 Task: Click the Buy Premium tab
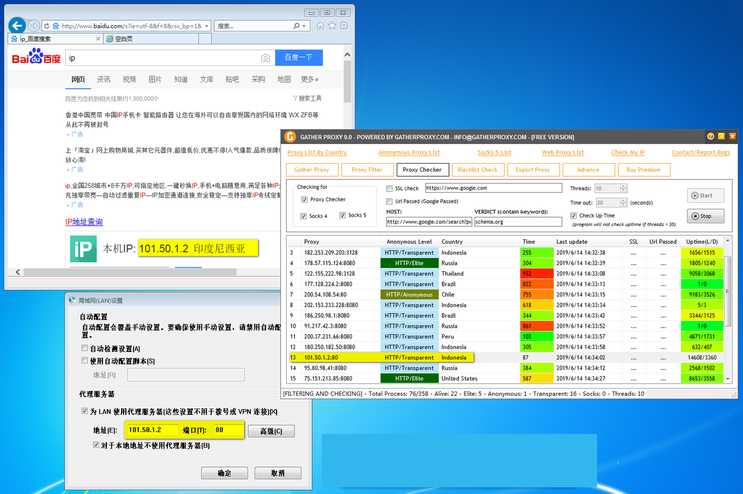pyautogui.click(x=644, y=170)
